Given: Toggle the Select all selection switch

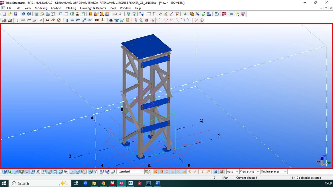Looking at the screenshot, I should click(x=5, y=172).
